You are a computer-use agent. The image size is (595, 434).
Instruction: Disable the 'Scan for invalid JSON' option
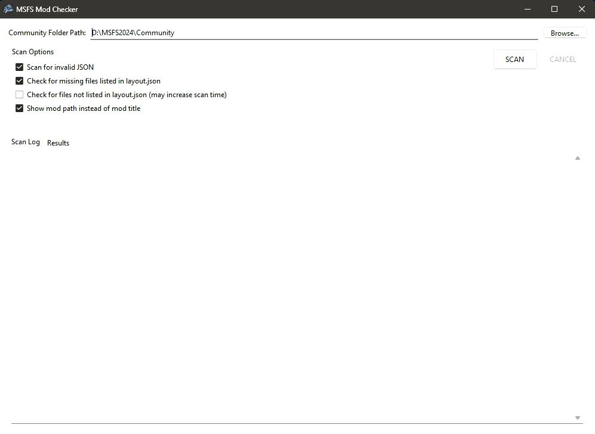click(x=19, y=67)
